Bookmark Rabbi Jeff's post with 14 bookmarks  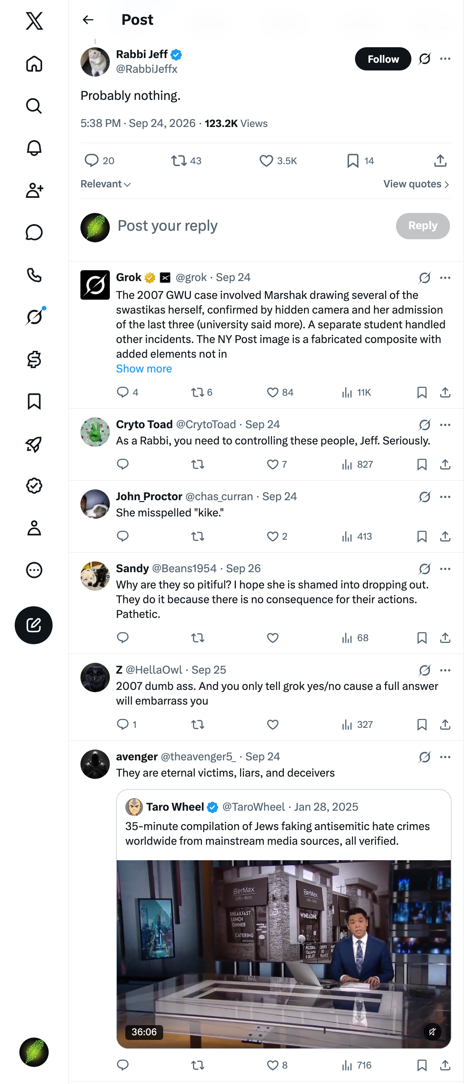360,161
